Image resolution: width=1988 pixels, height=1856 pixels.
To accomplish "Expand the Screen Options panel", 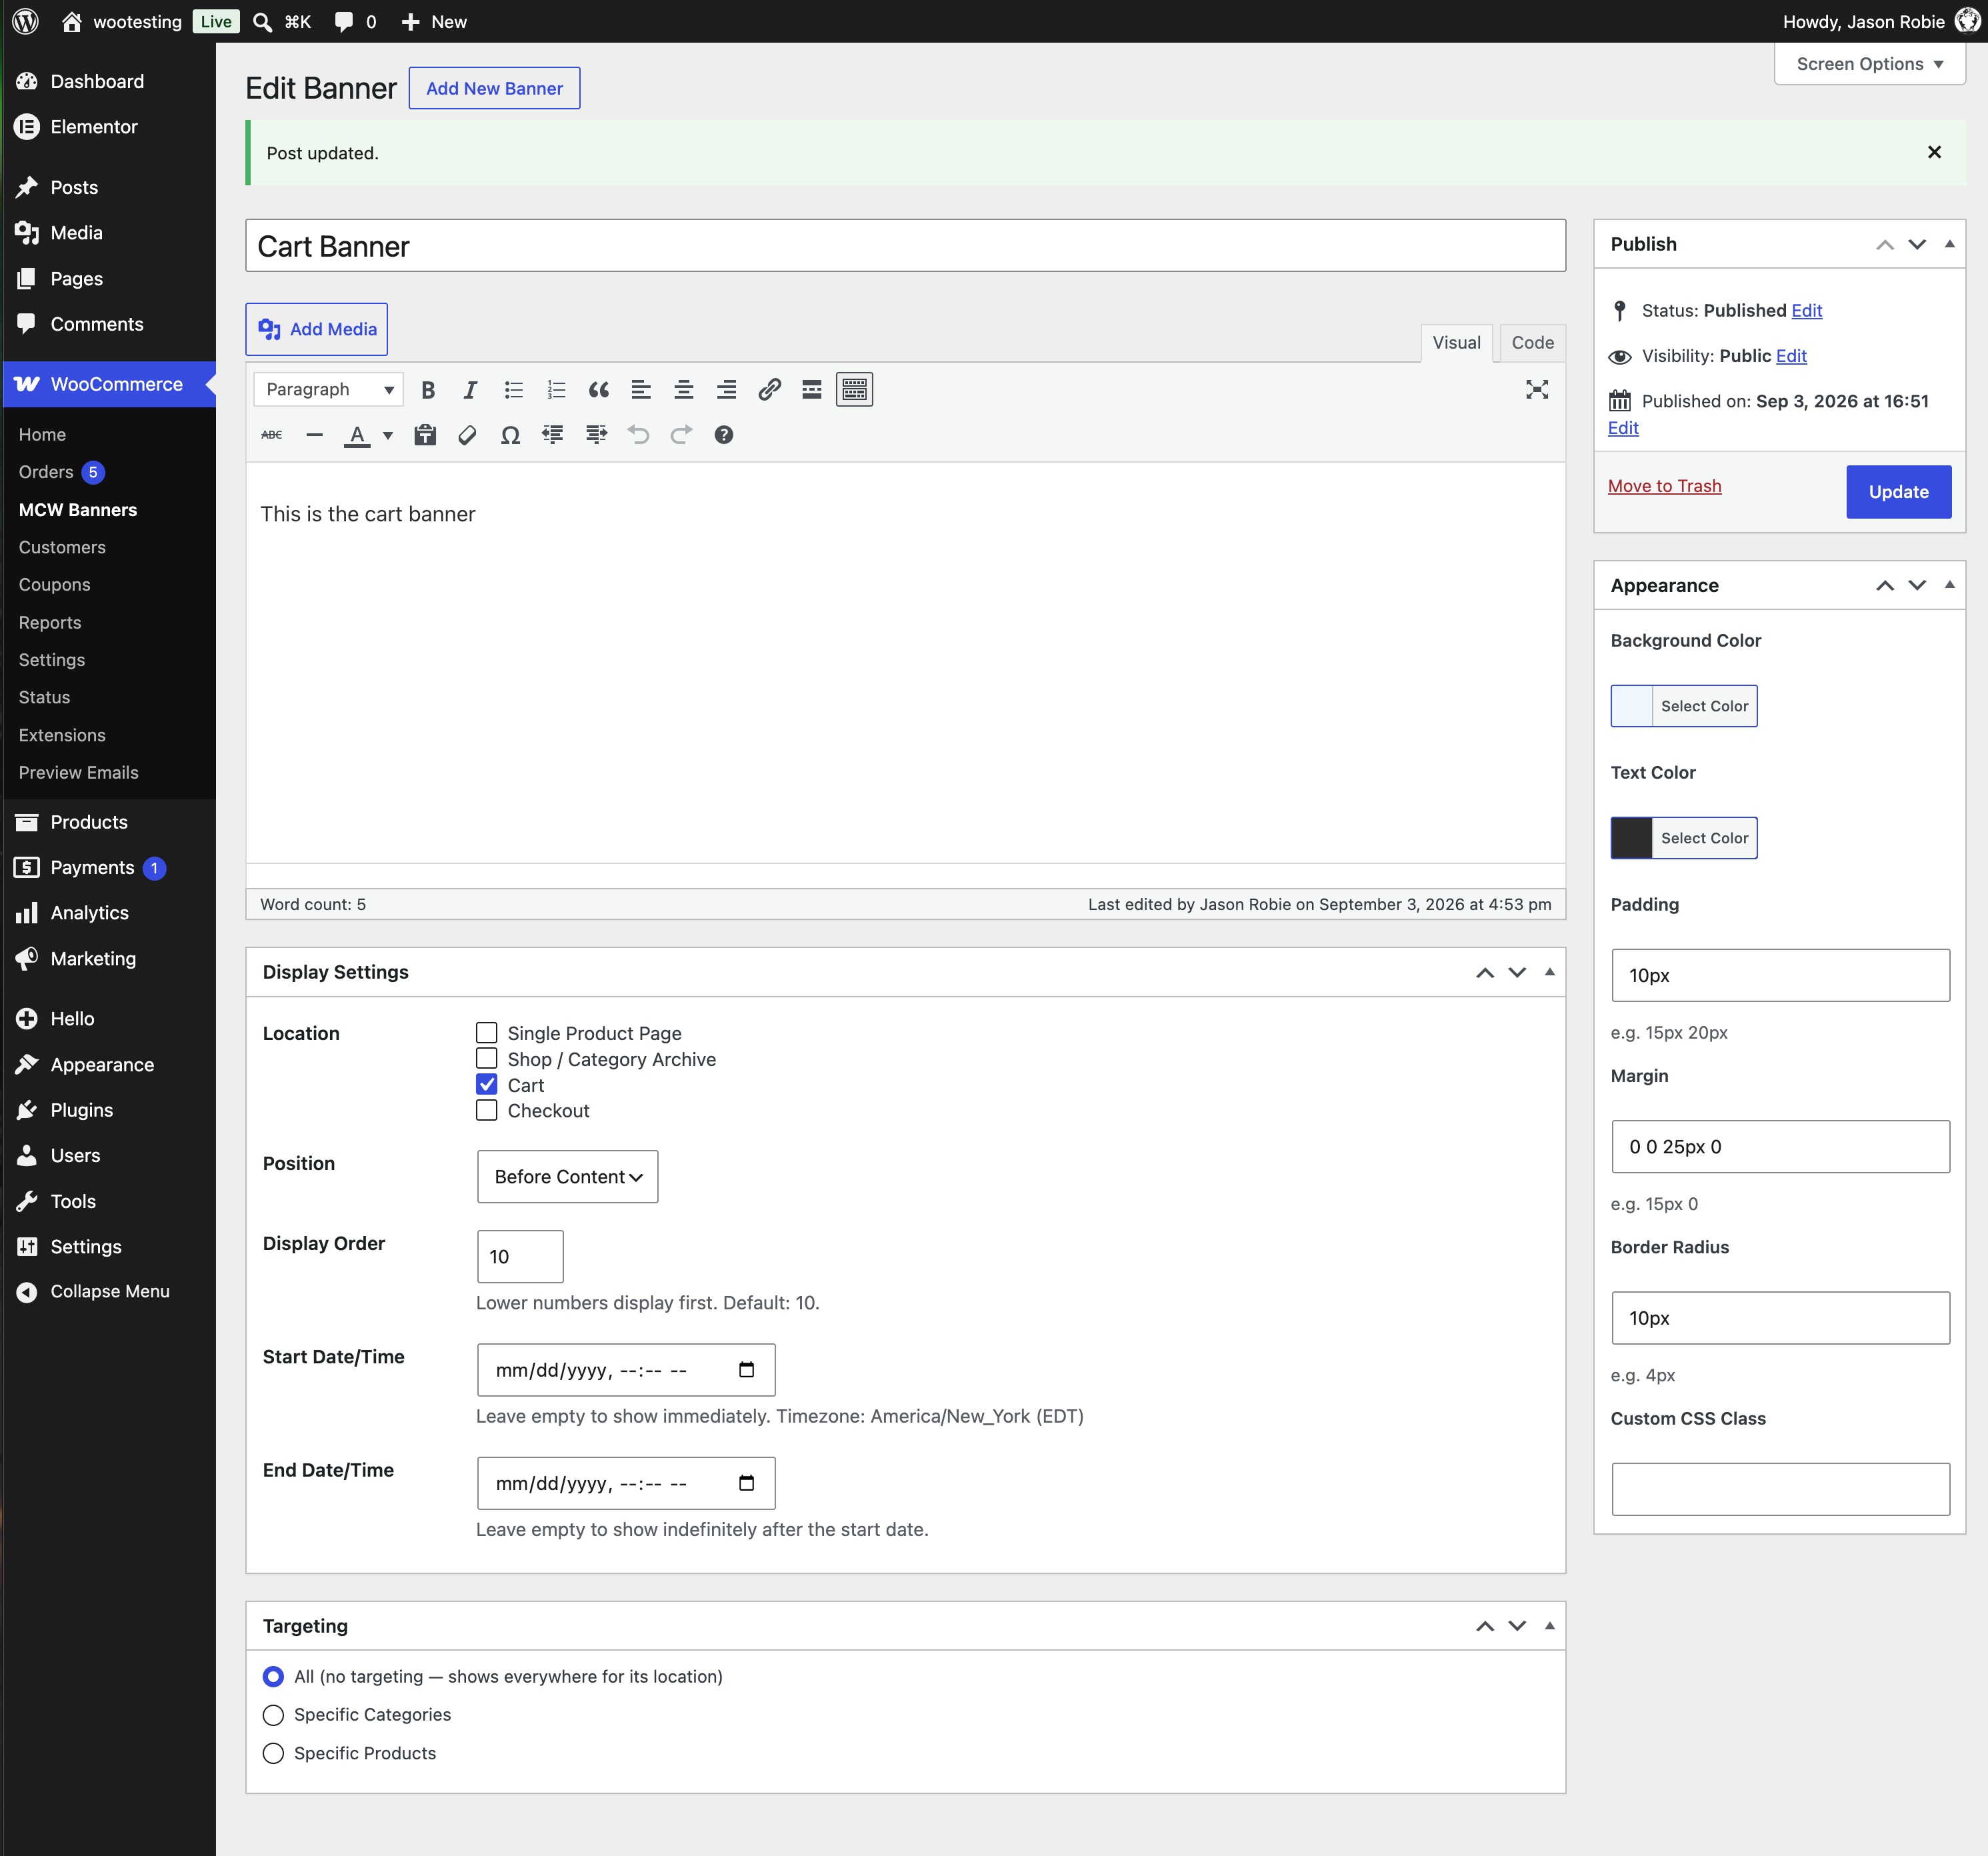I will (x=1869, y=64).
